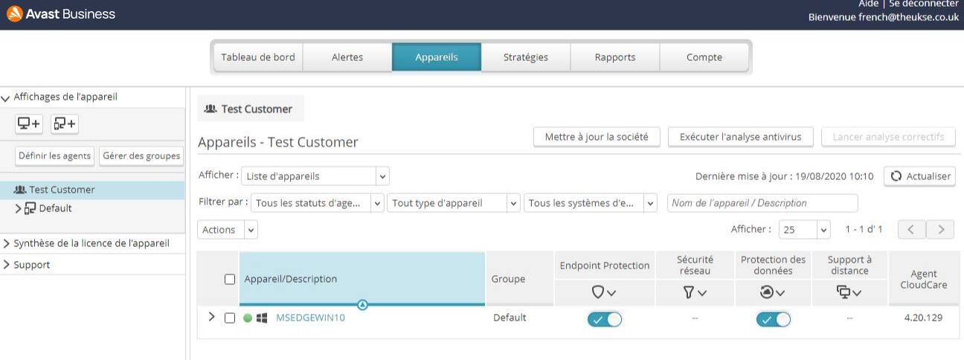Toggle Endpoint Protection for MSEDGEWIN10
Screen dimensions: 964x360
tap(604, 319)
